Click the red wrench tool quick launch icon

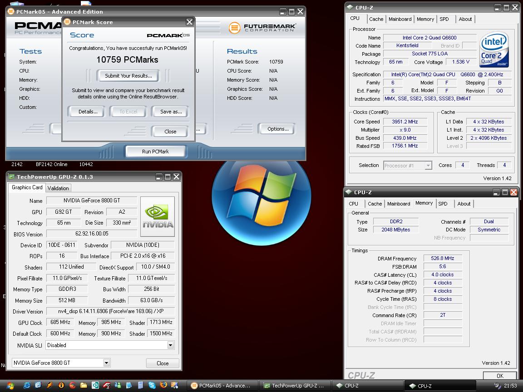[107, 385]
